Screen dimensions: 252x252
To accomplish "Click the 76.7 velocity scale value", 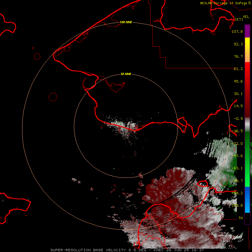I will 238,56.
